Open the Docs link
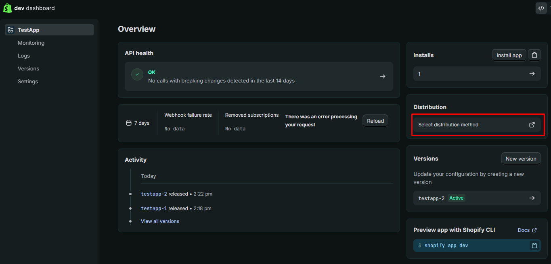Image resolution: width=551 pixels, height=264 pixels. coord(527,230)
